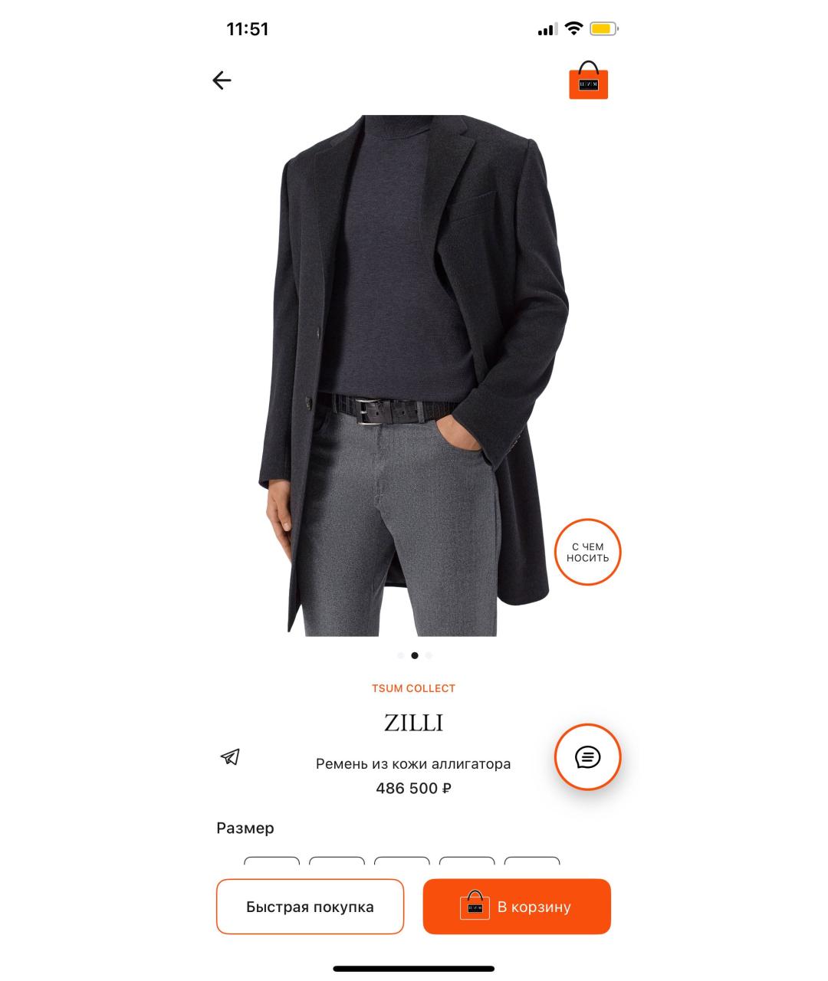Choose the fifth size option chip
Screen dimensions: 828x981
532,861
